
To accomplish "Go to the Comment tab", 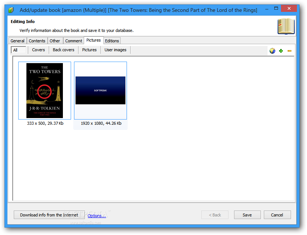I will click(74, 41).
